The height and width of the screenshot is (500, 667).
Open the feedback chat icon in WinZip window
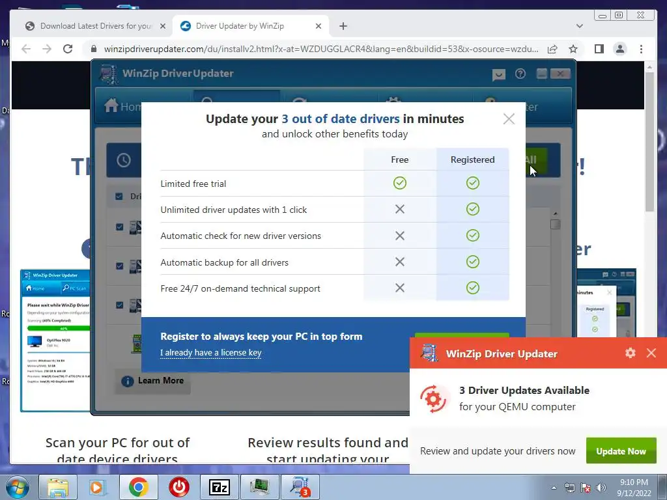(498, 75)
